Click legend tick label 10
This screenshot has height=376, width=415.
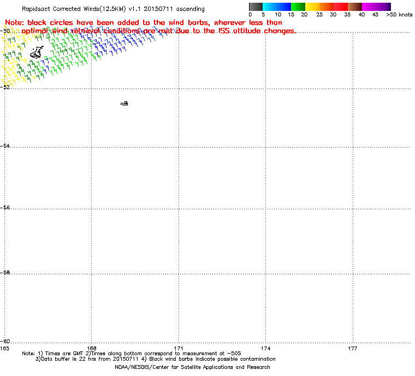pyautogui.click(x=278, y=15)
